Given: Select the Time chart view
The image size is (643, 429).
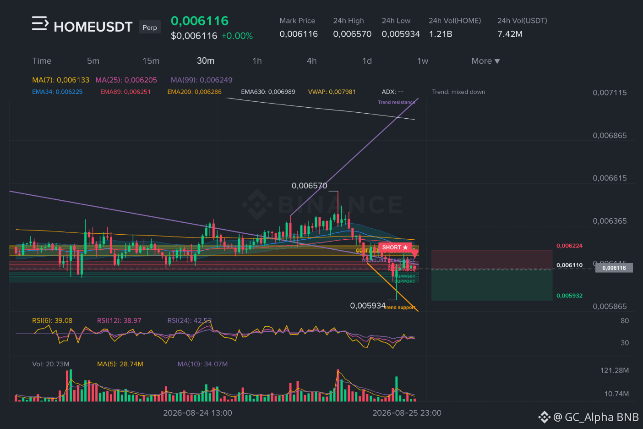Looking at the screenshot, I should tap(42, 61).
